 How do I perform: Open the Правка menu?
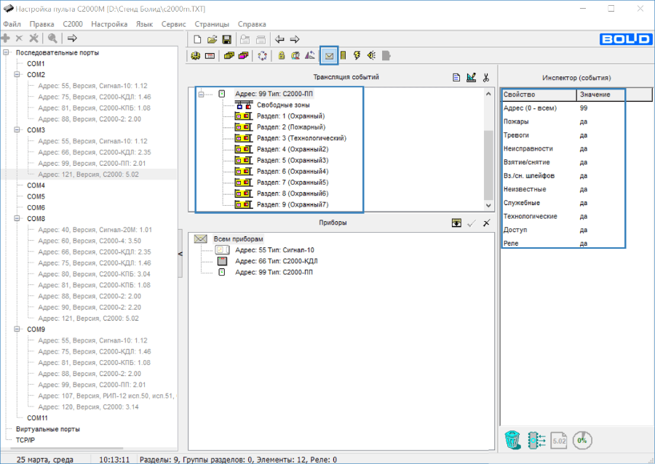coord(41,24)
